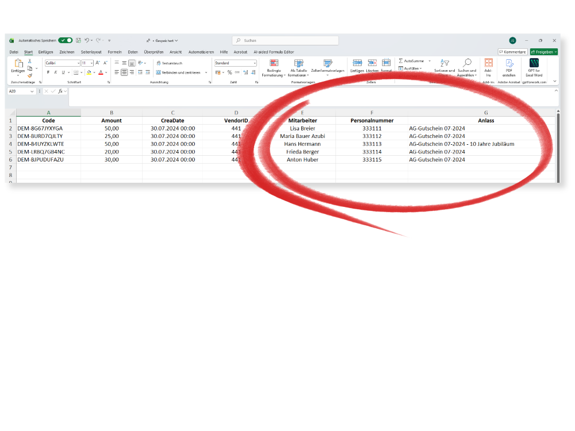The width and height of the screenshot is (575, 431).
Task: Click the red font color swatch
Action: (x=100, y=72)
